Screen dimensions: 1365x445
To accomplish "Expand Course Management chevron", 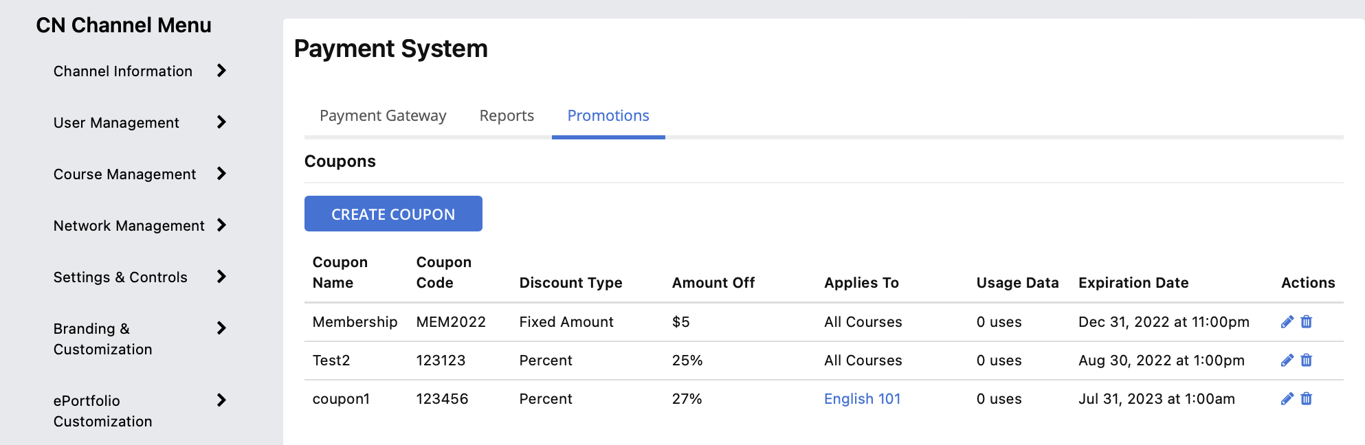I will 221,174.
